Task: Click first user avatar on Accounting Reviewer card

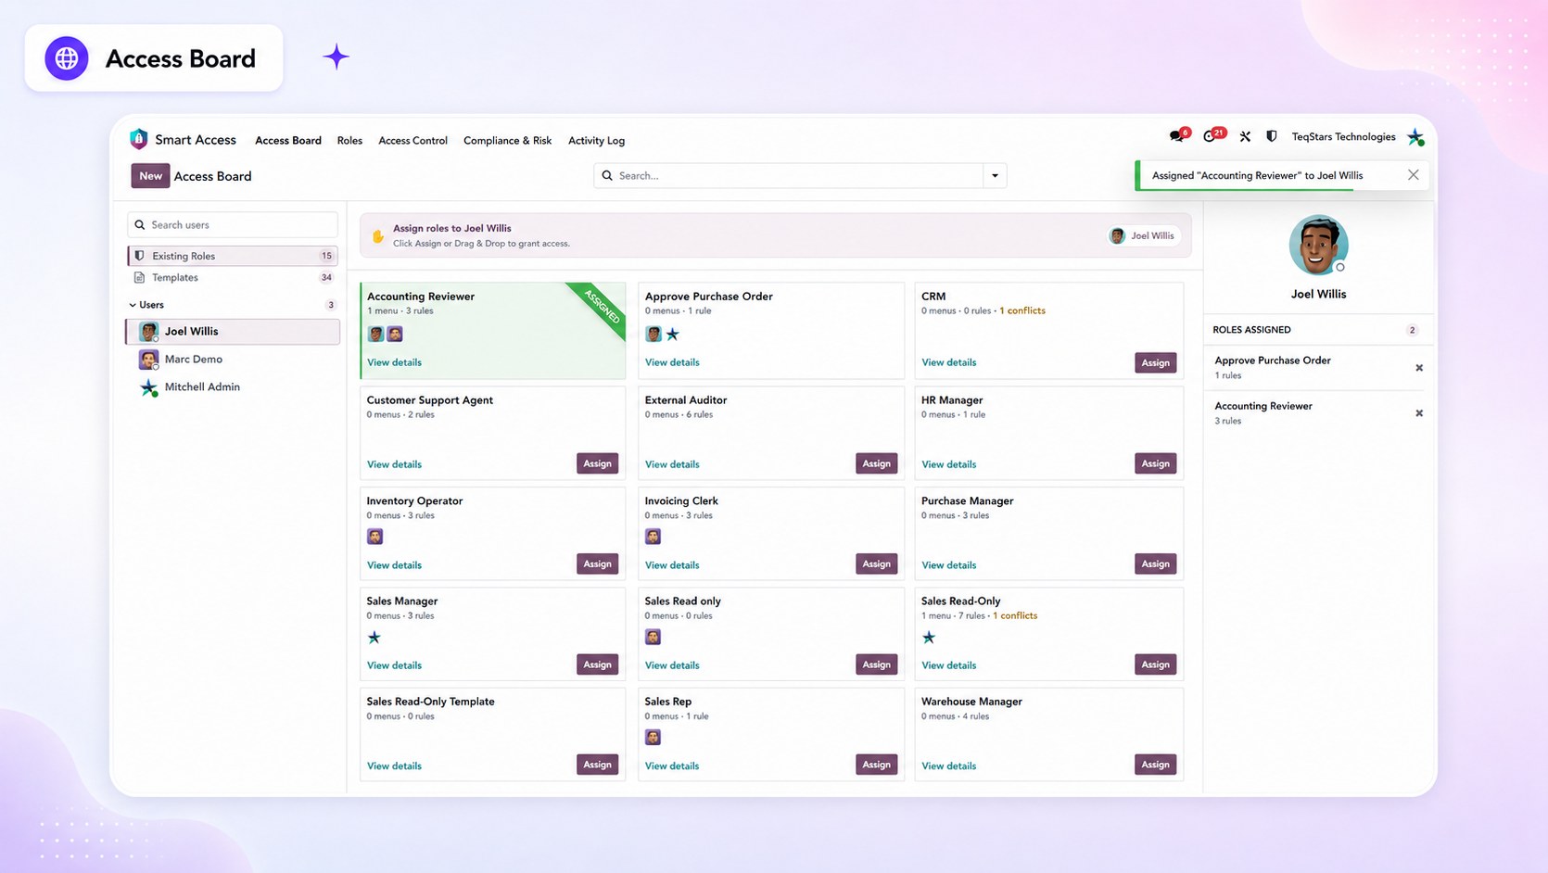Action: 375,334
